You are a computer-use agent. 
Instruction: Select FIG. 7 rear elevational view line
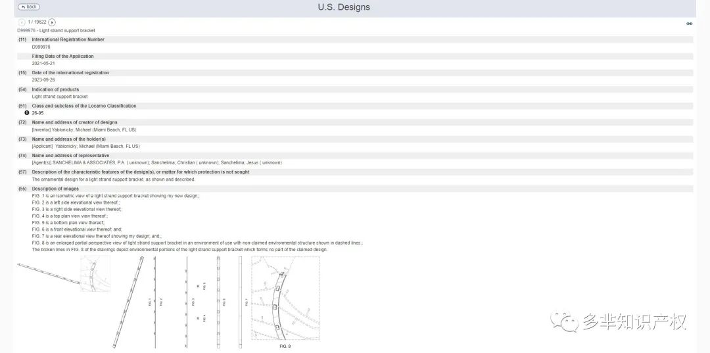tap(97, 236)
